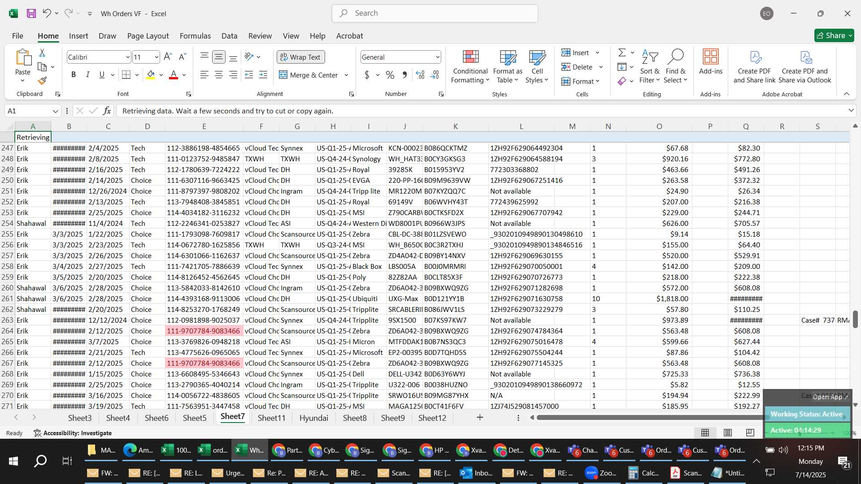Screen dimensions: 861x484
Task: Switch to the Formulas ribbon tab
Action: pyautogui.click(x=195, y=36)
